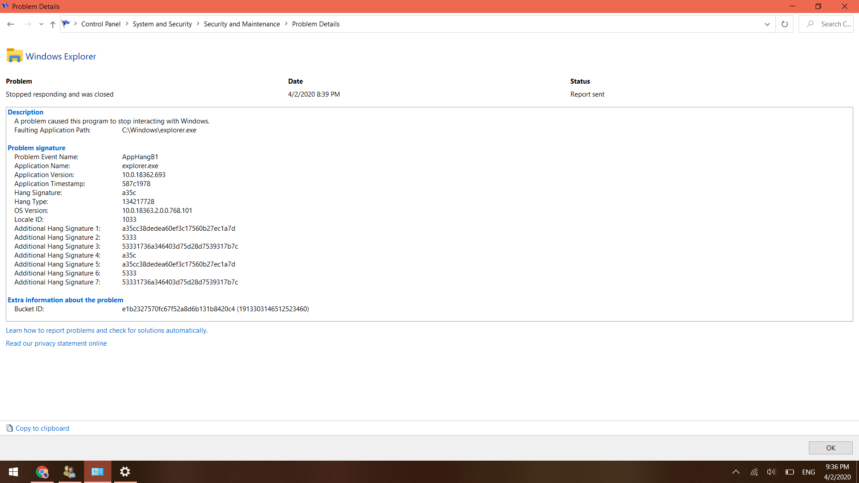Image resolution: width=859 pixels, height=483 pixels.
Task: Open the volume speaker tray icon
Action: point(771,472)
